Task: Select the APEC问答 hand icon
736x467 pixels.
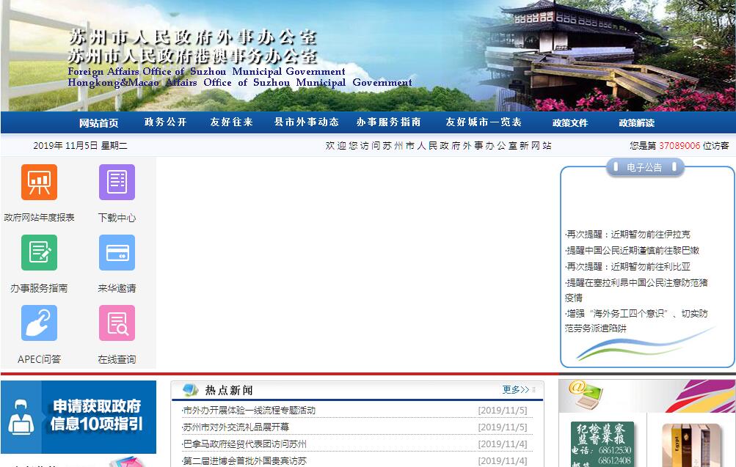Action: coord(39,323)
